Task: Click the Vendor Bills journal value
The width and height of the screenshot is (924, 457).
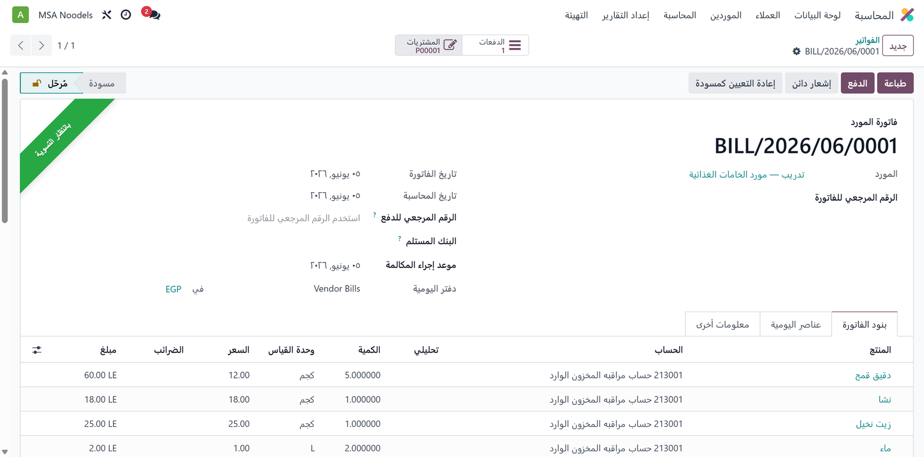Action: (x=337, y=289)
